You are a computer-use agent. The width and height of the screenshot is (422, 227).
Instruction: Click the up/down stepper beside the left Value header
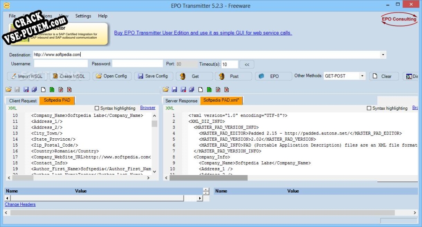[206, 191]
